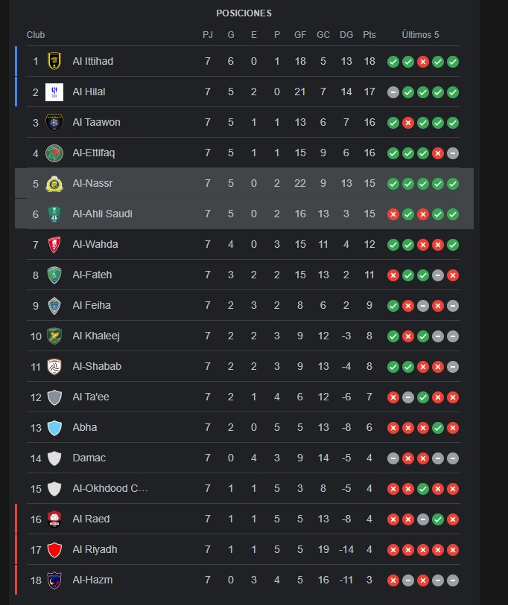Click the Al Raed club crest
This screenshot has width=508, height=605.
(54, 519)
